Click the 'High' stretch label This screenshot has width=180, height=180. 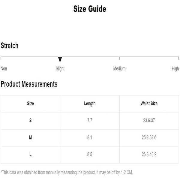(175, 69)
